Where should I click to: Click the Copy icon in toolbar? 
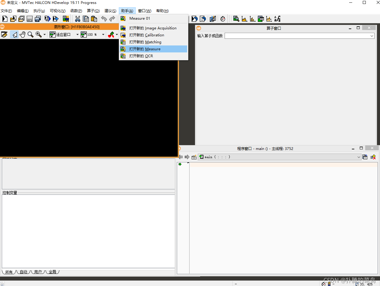click(x=86, y=19)
